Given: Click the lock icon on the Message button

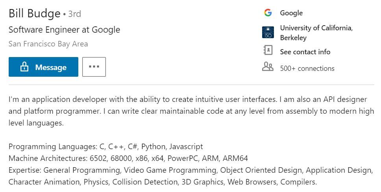Looking at the screenshot, I should coord(24,67).
